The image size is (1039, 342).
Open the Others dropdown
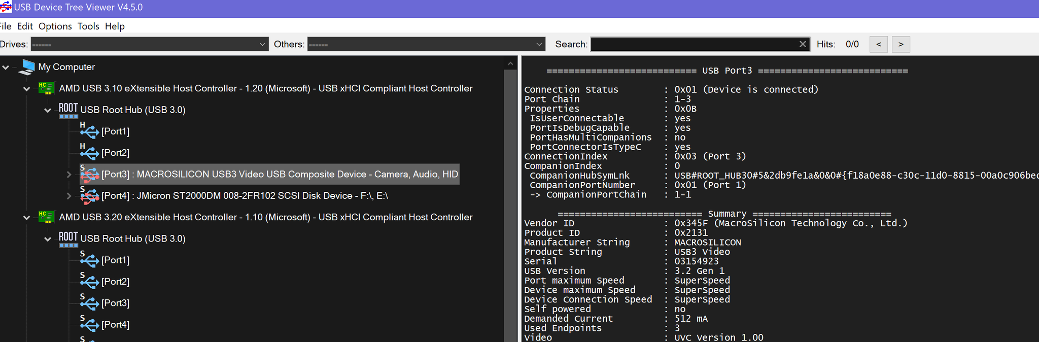426,44
